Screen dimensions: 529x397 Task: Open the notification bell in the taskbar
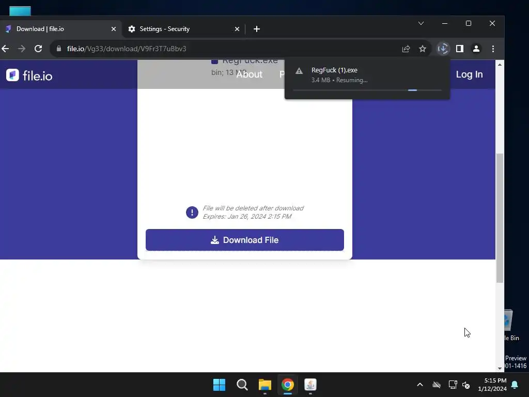click(x=515, y=385)
